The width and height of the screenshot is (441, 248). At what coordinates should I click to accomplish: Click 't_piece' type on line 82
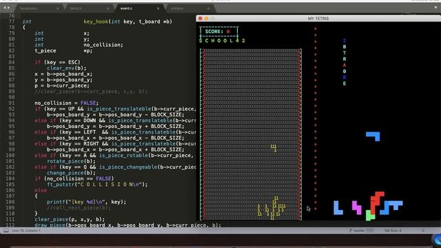45,51
